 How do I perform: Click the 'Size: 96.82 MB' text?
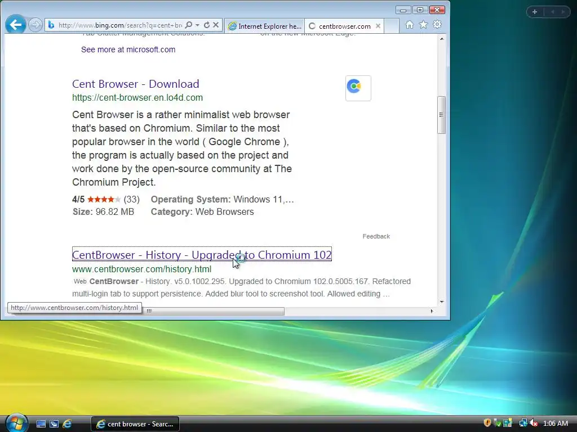103,212
